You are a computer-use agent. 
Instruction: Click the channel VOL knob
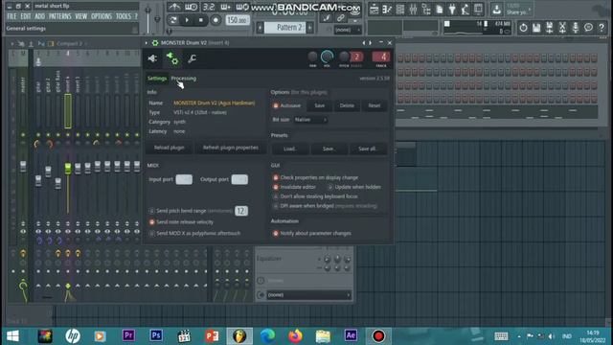pos(327,57)
